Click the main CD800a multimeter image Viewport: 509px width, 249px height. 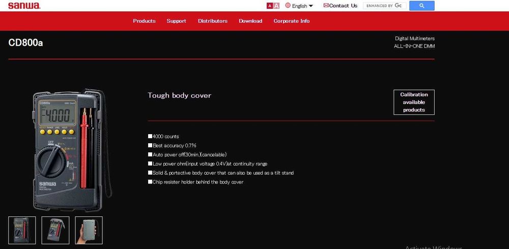click(x=72, y=150)
